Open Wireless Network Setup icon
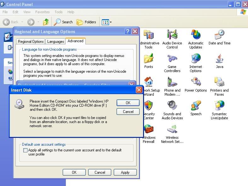The height and width of the screenshot is (186, 248). tap(172, 129)
